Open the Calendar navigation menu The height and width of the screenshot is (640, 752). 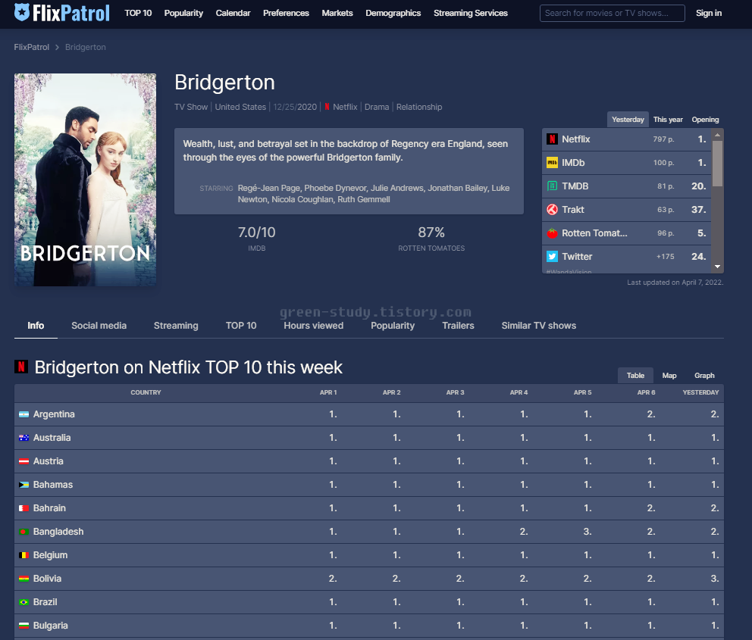point(233,13)
